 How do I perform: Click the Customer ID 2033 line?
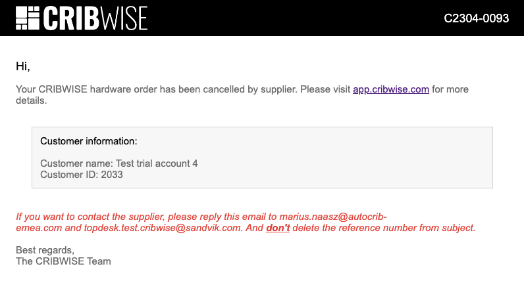pyautogui.click(x=82, y=175)
